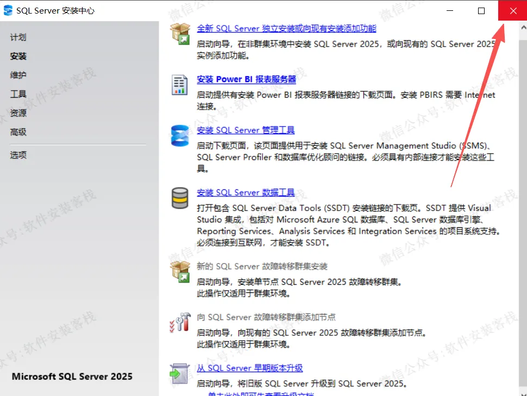Select 向 SQL Server 故障转移群集添加节点 entry
The image size is (527, 396).
[x=266, y=317]
